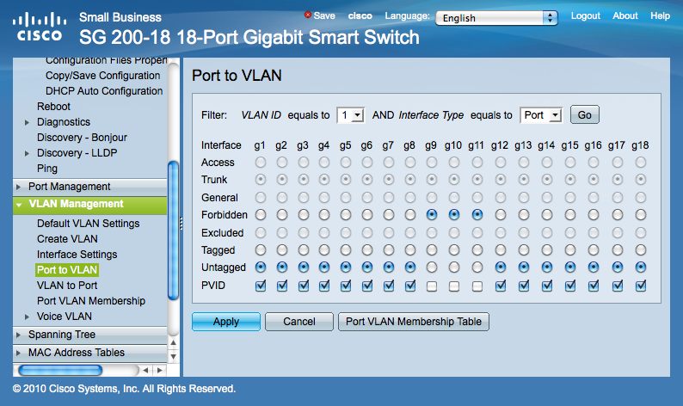Expand Diagnostics tree node
The width and height of the screenshot is (683, 406).
tap(27, 122)
